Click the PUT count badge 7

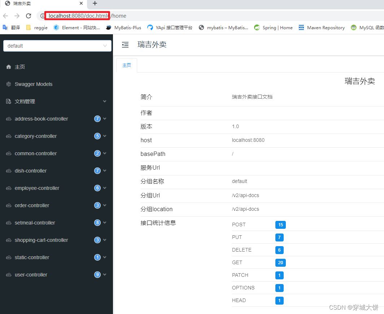(x=279, y=237)
